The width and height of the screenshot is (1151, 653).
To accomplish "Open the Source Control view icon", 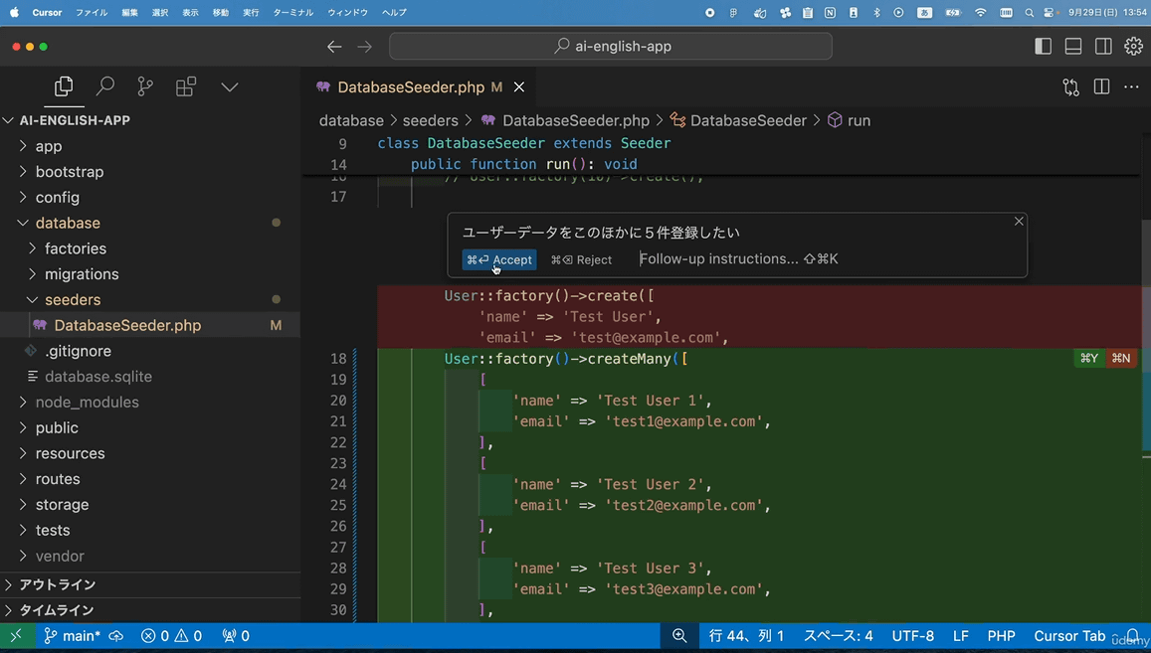I will coord(145,87).
